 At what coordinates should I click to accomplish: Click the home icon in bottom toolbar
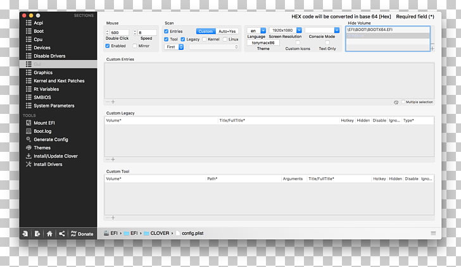(x=49, y=233)
